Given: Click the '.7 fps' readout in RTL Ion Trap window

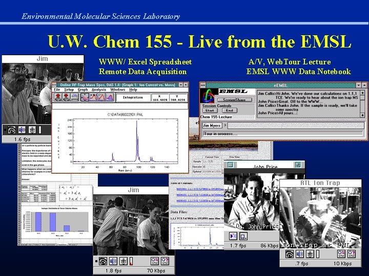Looking at the screenshot, I should [x=302, y=264].
